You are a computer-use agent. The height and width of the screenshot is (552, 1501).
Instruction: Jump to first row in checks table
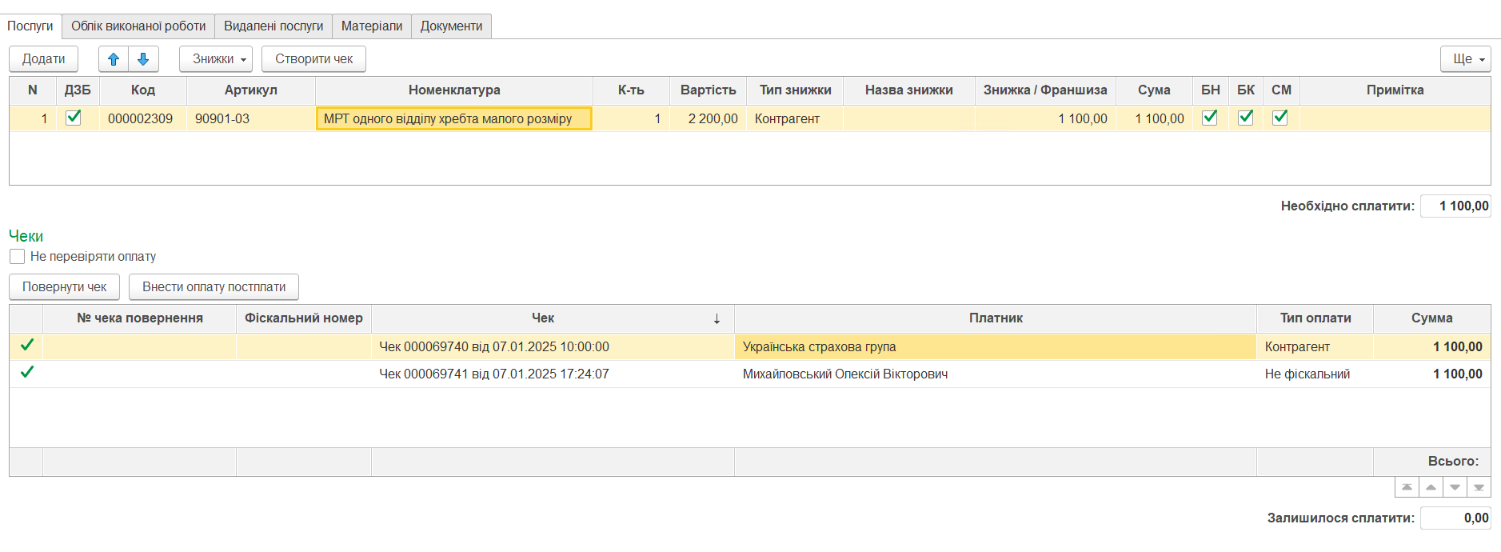click(1407, 487)
